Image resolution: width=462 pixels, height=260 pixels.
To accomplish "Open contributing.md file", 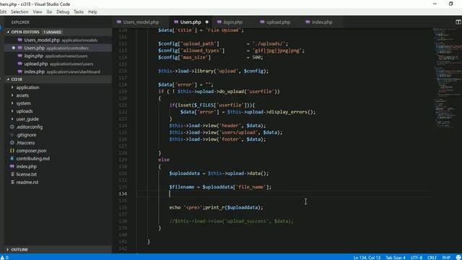I will click(x=33, y=159).
